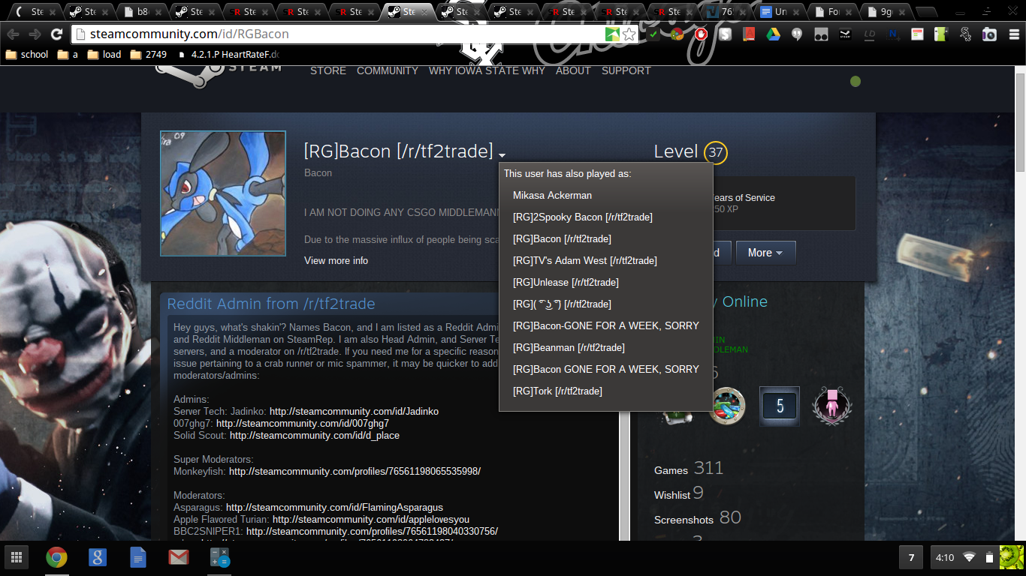Open Google Search app in the shelf
Viewport: 1026px width, 576px height.
click(97, 557)
